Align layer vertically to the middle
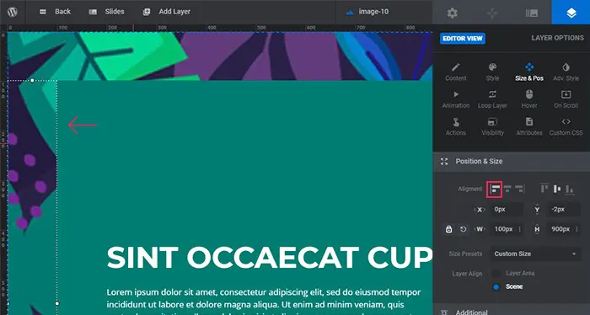Screen dimensions: 590x315 tap(557, 189)
